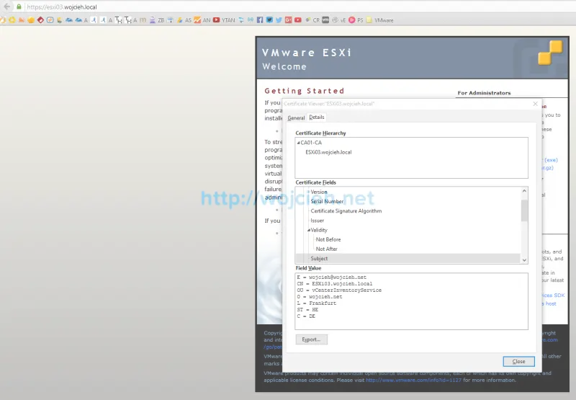Click the vmware.com info link in footer
Image resolution: width=576 pixels, height=400 pixels.
click(x=413, y=380)
